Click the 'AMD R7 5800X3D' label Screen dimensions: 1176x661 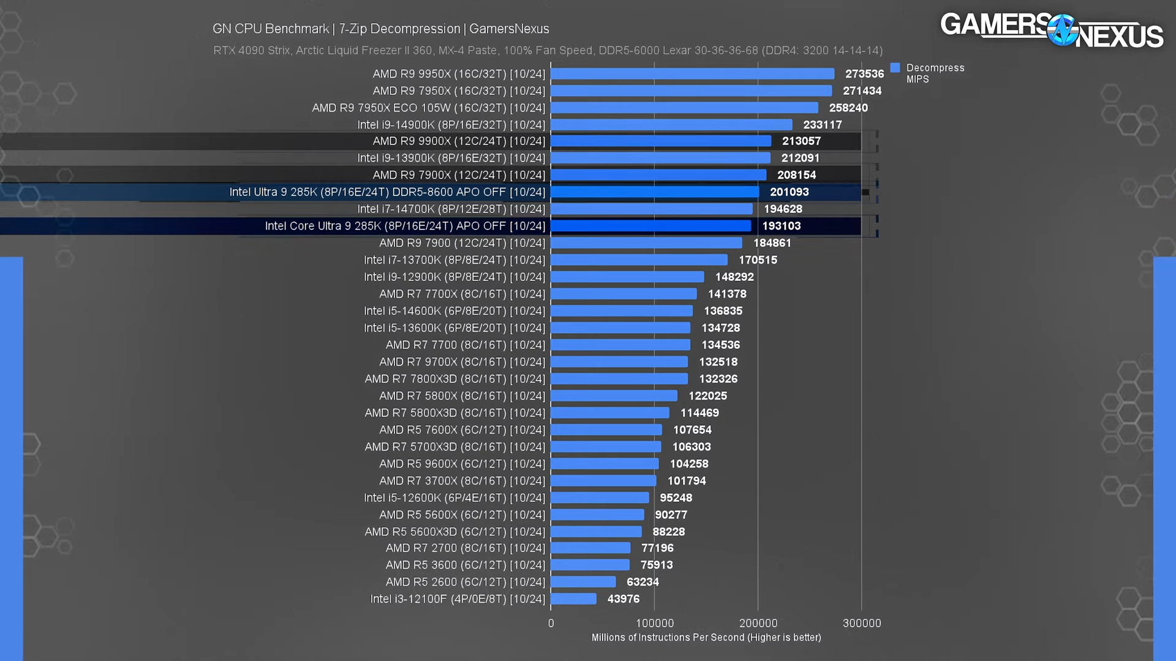(455, 413)
